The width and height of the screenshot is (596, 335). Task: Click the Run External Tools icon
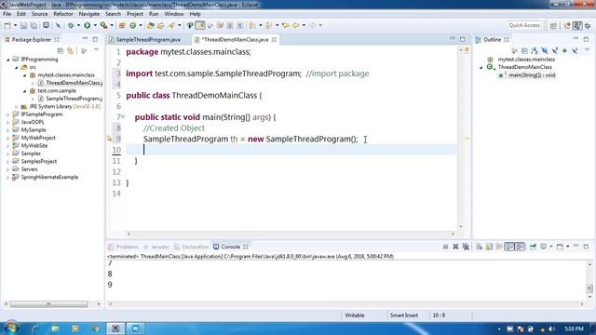pos(103,25)
